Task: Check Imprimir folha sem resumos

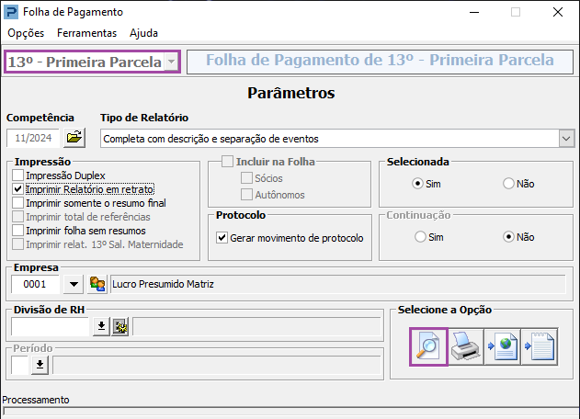Action: (17, 231)
